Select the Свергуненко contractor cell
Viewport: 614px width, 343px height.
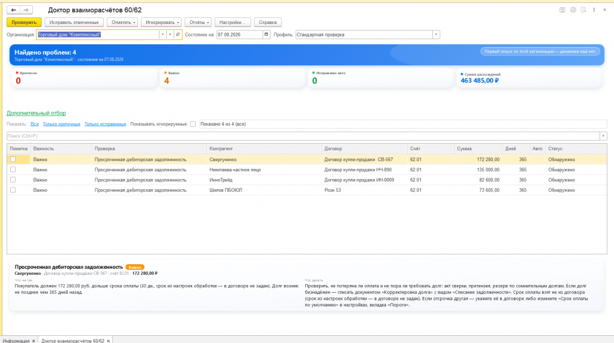[x=264, y=159]
